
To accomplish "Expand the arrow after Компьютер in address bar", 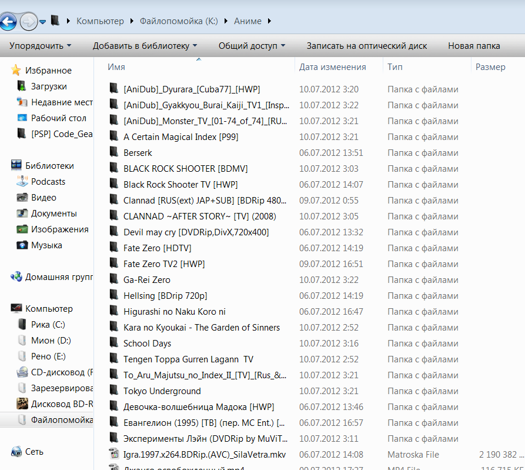I will coord(132,21).
